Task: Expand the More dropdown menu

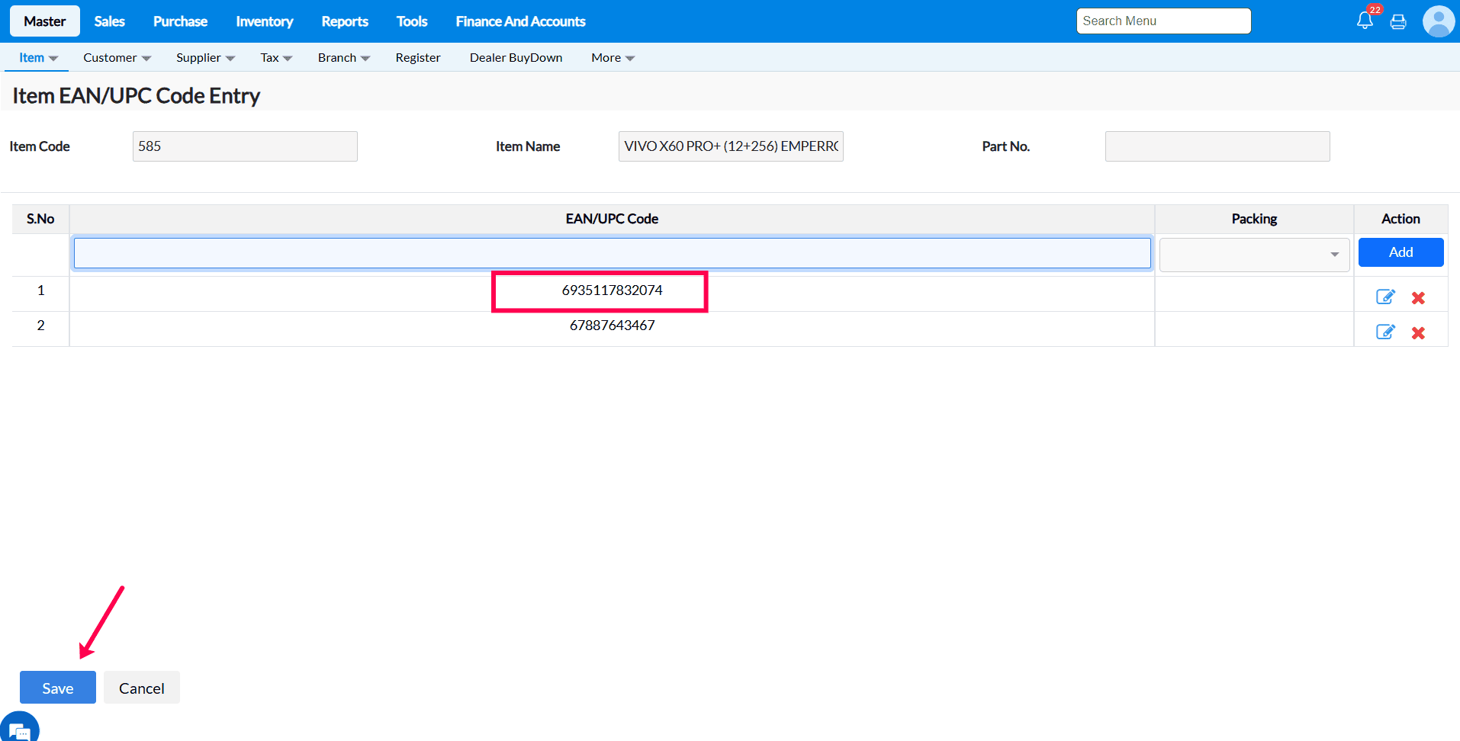Action: (613, 58)
